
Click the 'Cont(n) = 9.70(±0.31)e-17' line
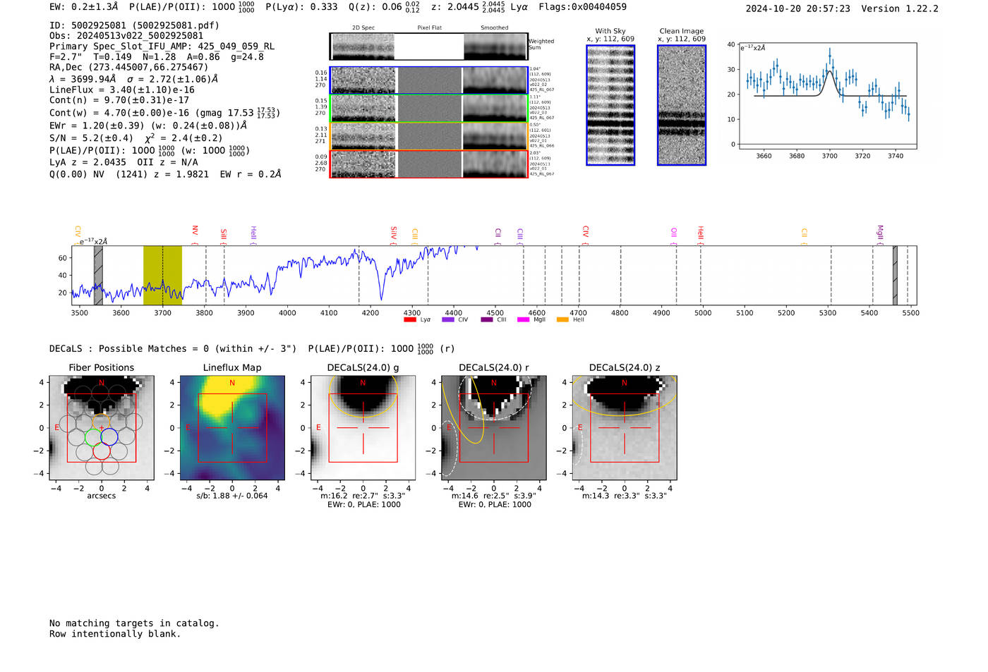tap(119, 101)
